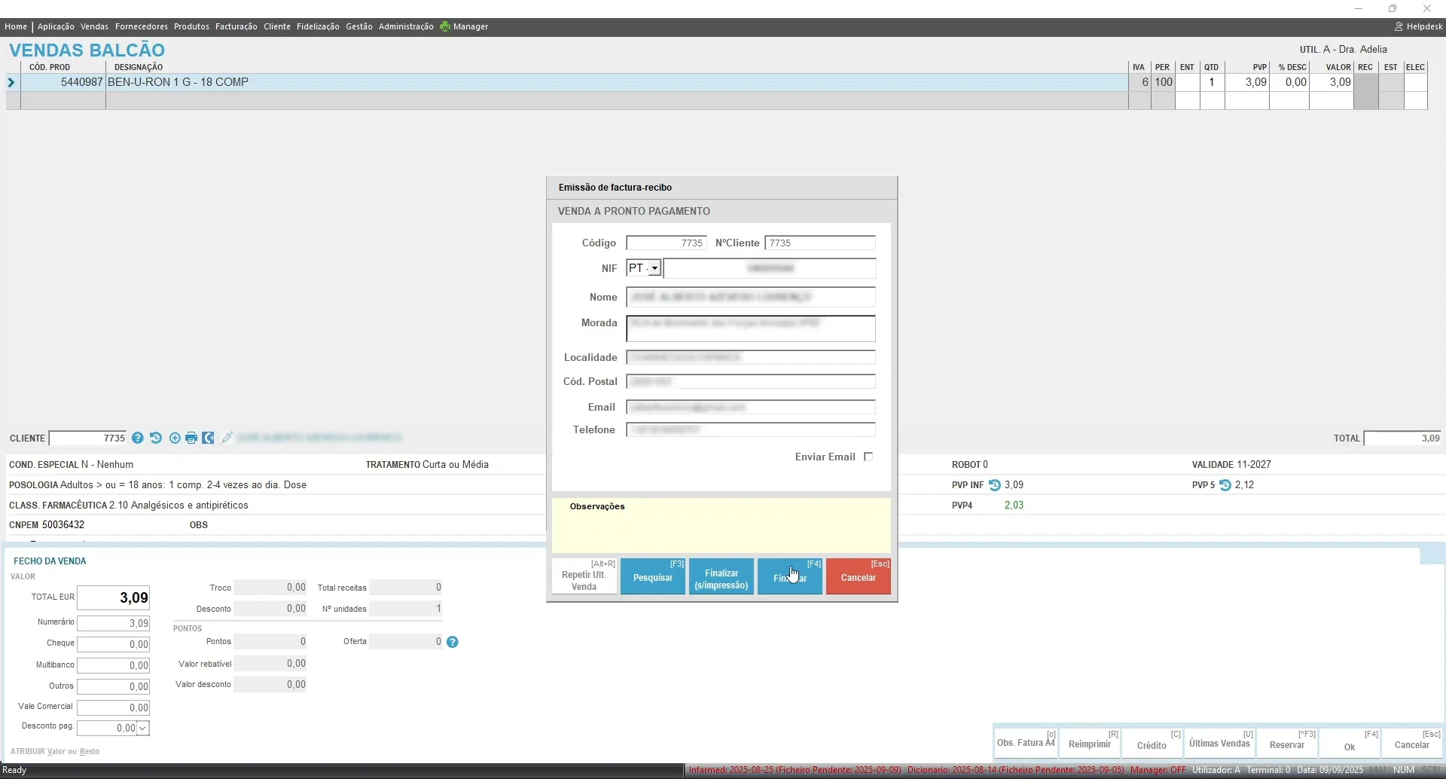Screen dimensions: 1446x779
Task: Click the Helpdesk link in the top right
Action: tap(1419, 26)
